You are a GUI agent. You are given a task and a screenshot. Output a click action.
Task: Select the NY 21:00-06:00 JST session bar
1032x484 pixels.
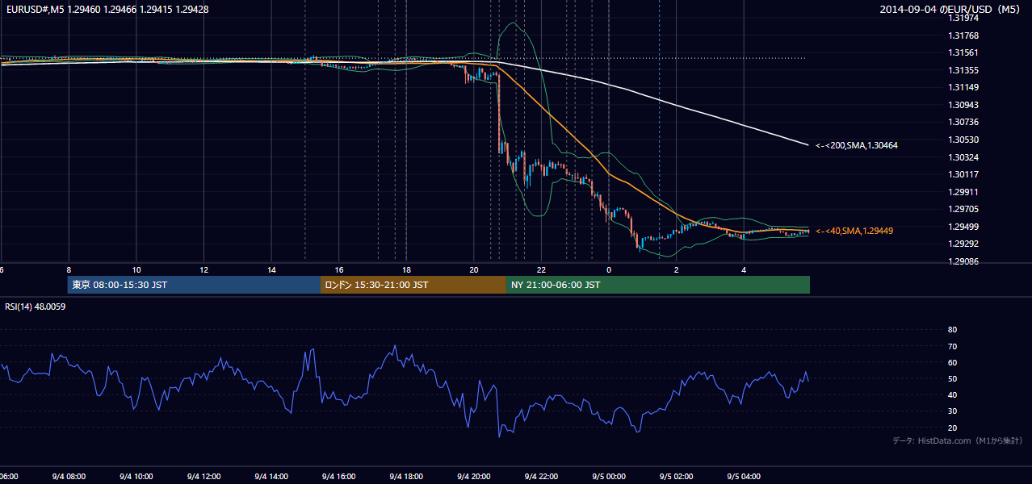pyautogui.click(x=658, y=285)
